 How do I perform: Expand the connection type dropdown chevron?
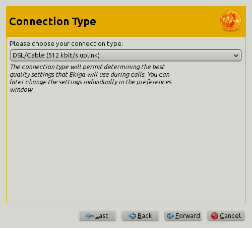point(236,55)
